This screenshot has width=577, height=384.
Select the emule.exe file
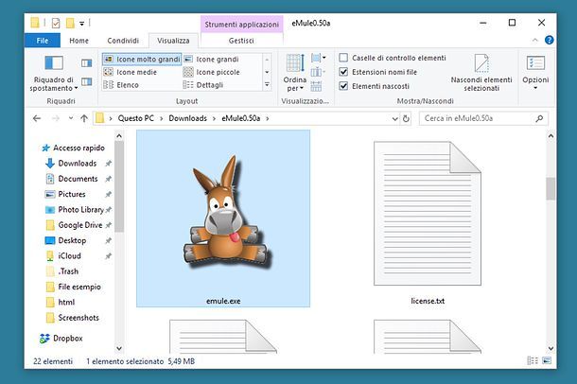coord(223,218)
